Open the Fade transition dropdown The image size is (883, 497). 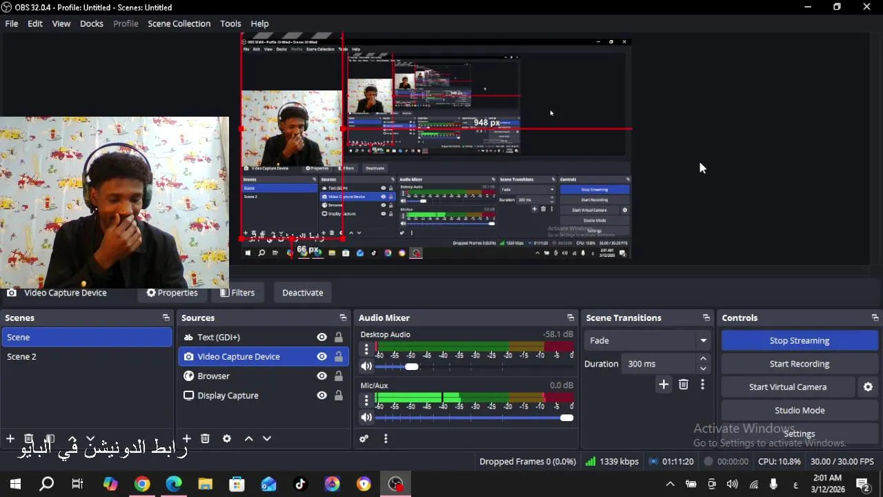[x=647, y=340]
